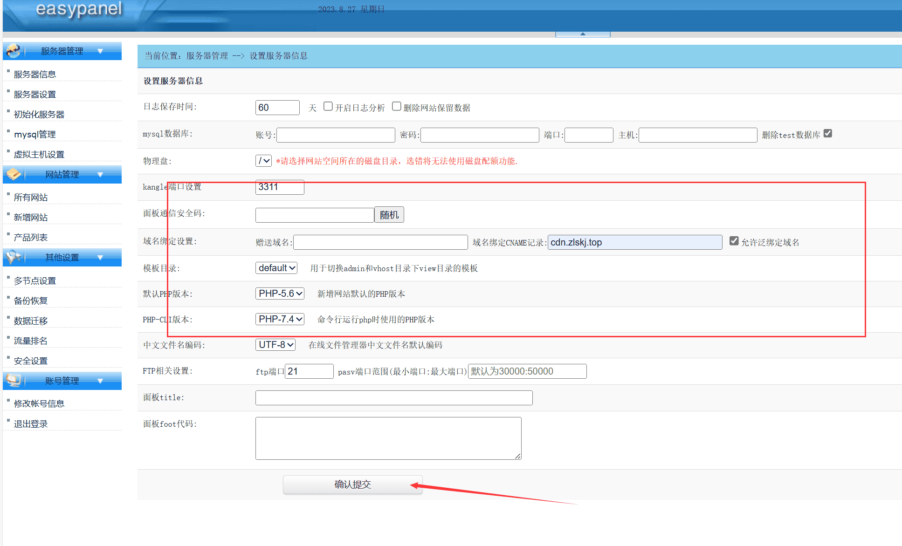Screen dimensions: 902x546
Task: Open the 物理盘 dropdown
Action: click(x=263, y=161)
